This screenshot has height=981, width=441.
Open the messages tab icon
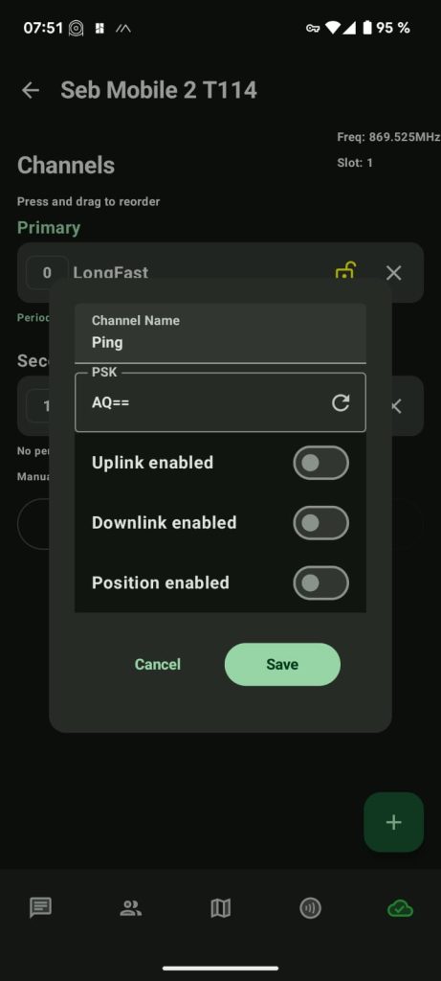point(40,907)
